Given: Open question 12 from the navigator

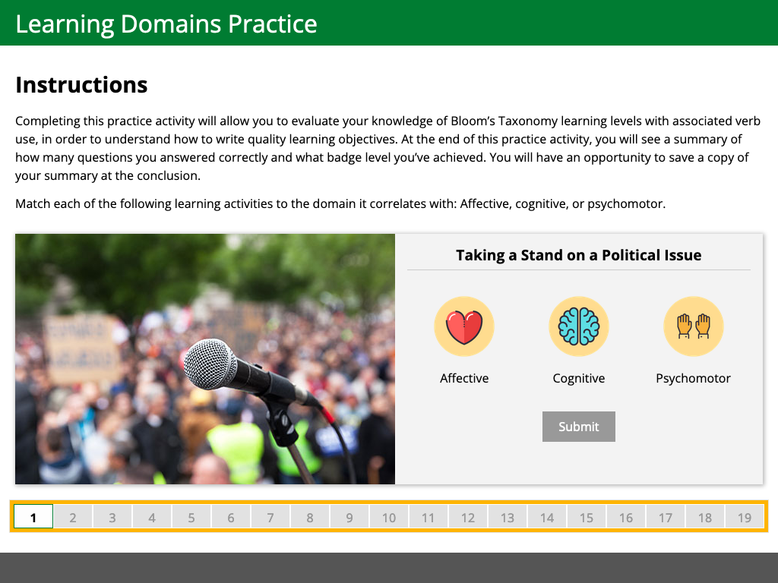Looking at the screenshot, I should point(468,517).
